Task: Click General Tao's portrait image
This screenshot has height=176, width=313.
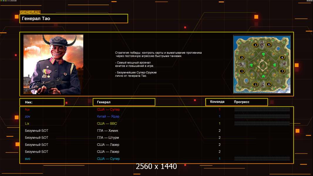Action: (x=53, y=64)
